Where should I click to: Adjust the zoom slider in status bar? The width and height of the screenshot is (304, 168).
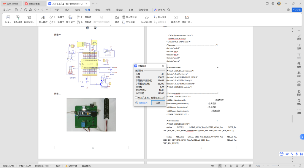pos(278,166)
